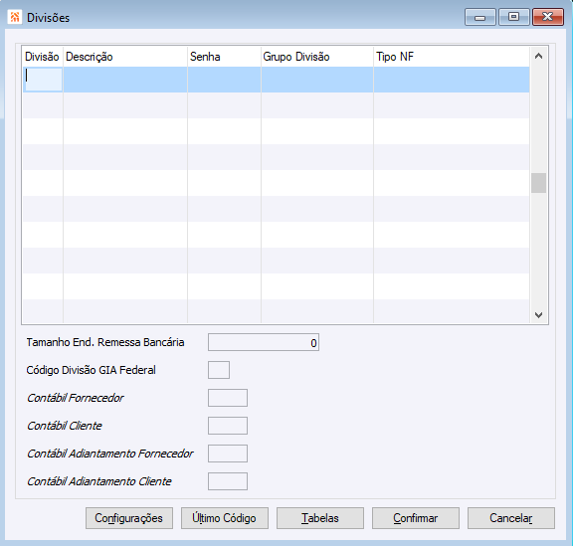Minimize the Divisões window
573x546 pixels.
pos(480,17)
